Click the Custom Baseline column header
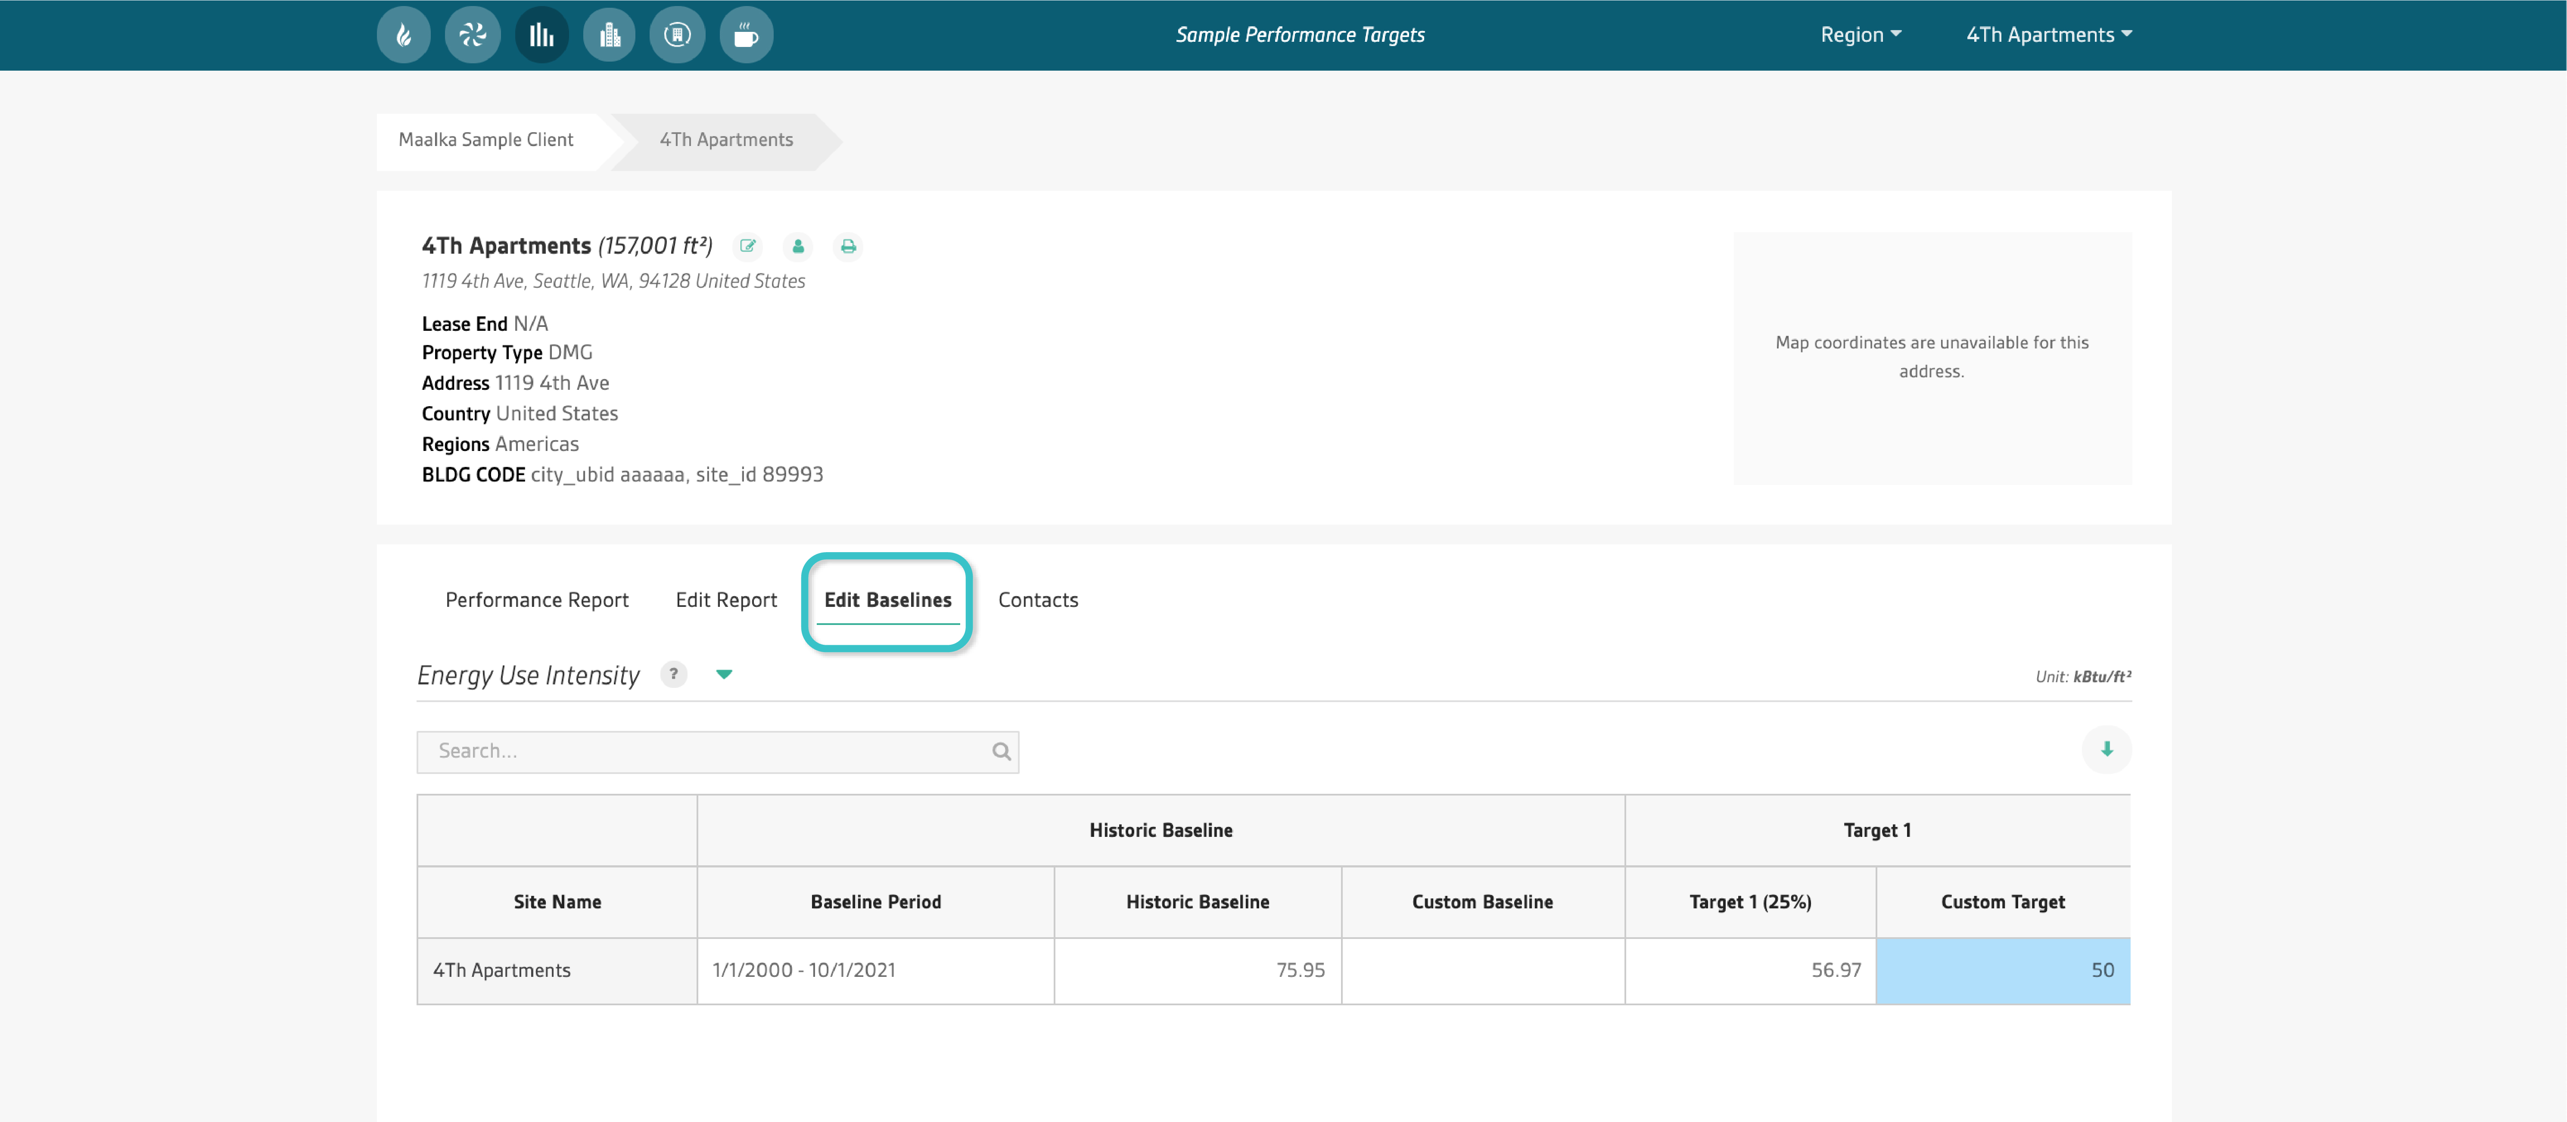This screenshot has height=1122, width=2567. pyautogui.click(x=1483, y=902)
